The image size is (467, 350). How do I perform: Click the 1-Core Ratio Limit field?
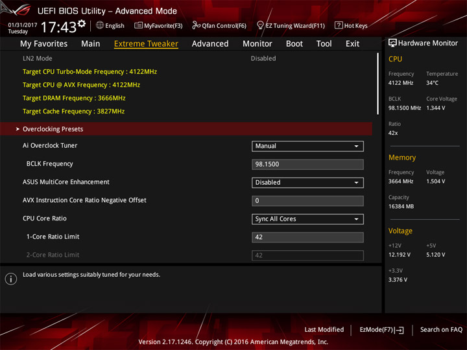[307, 237]
